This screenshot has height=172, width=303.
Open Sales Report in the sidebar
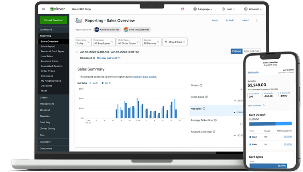[x=48, y=46]
